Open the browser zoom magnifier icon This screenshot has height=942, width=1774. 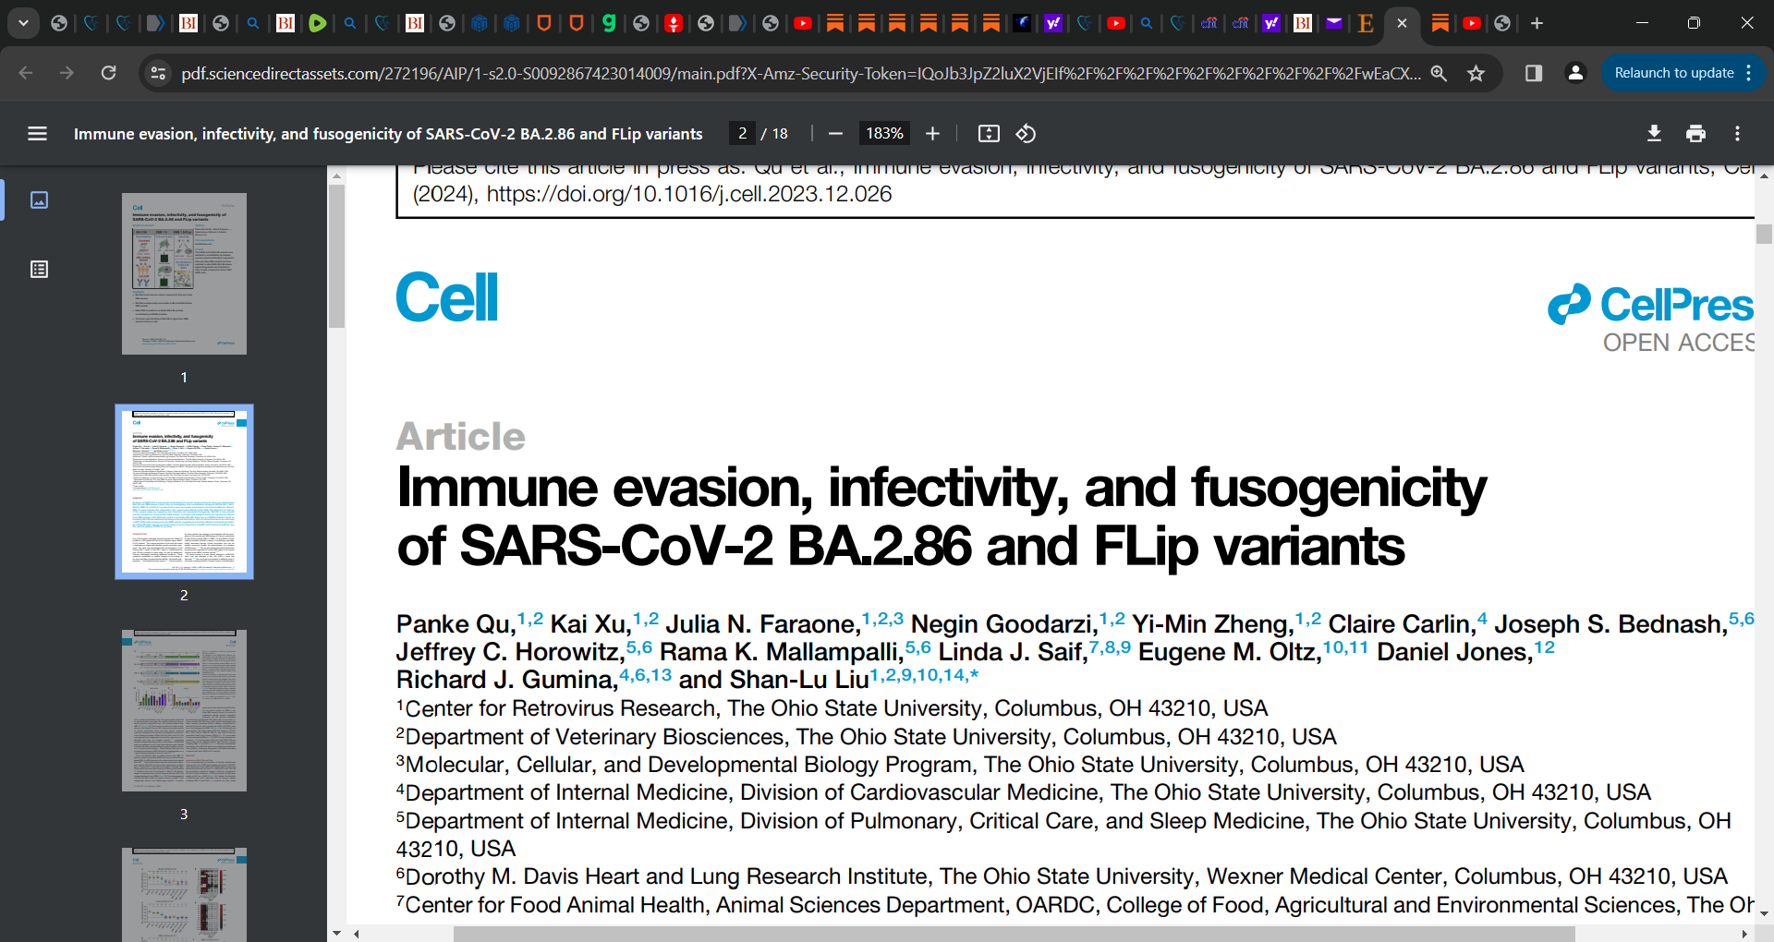coord(1439,73)
